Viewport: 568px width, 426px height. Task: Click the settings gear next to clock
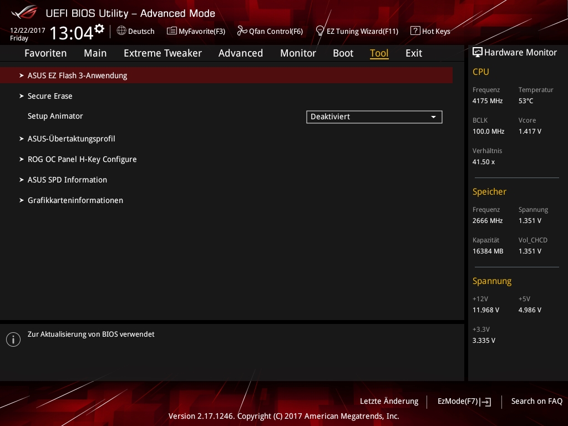tap(99, 28)
